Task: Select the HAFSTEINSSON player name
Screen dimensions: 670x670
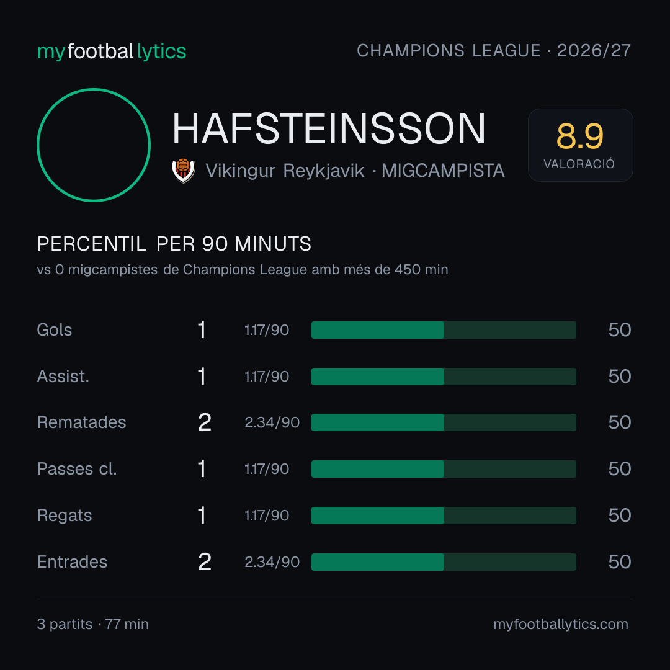Action: point(329,129)
